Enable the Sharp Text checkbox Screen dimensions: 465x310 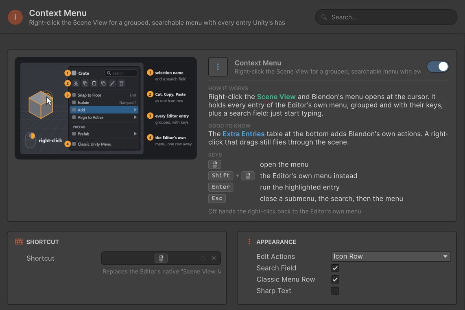click(335, 291)
